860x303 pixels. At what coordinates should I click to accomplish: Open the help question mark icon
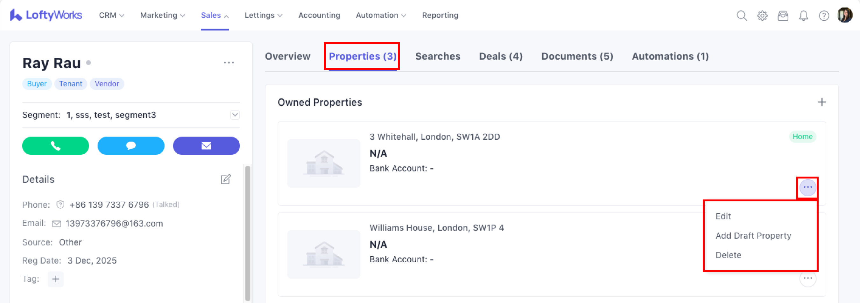point(824,16)
